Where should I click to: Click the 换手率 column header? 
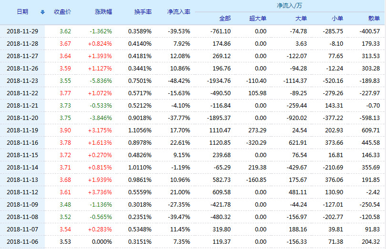(143, 11)
